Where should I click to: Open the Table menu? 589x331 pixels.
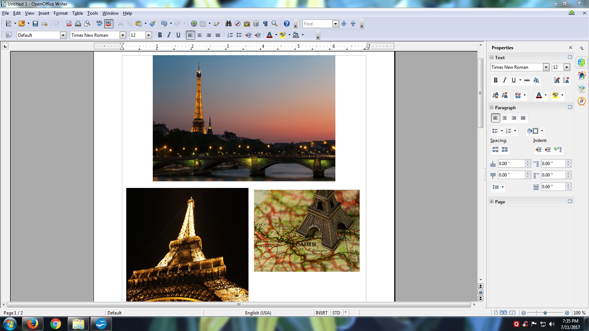(77, 13)
